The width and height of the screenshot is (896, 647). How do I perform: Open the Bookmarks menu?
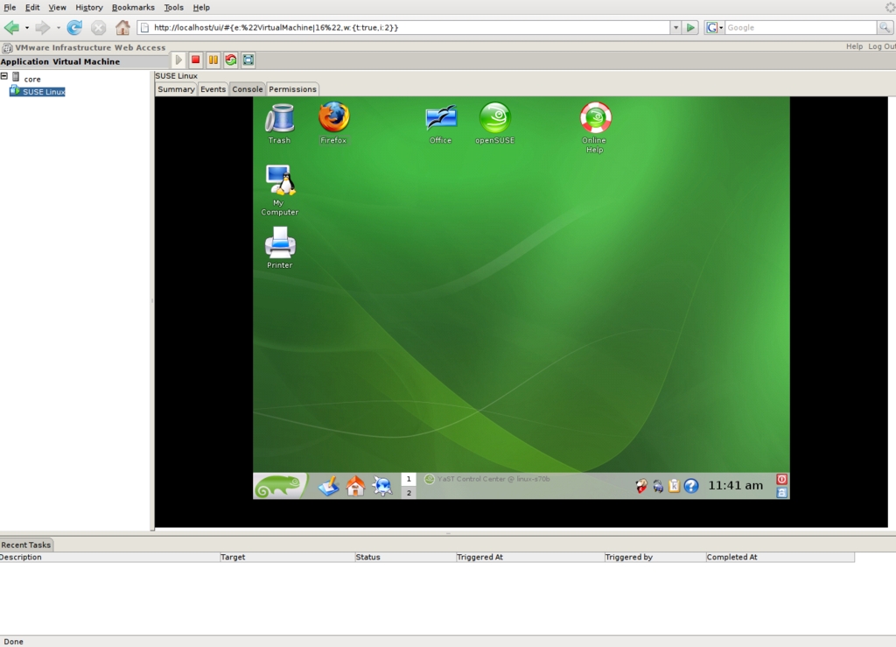click(133, 7)
